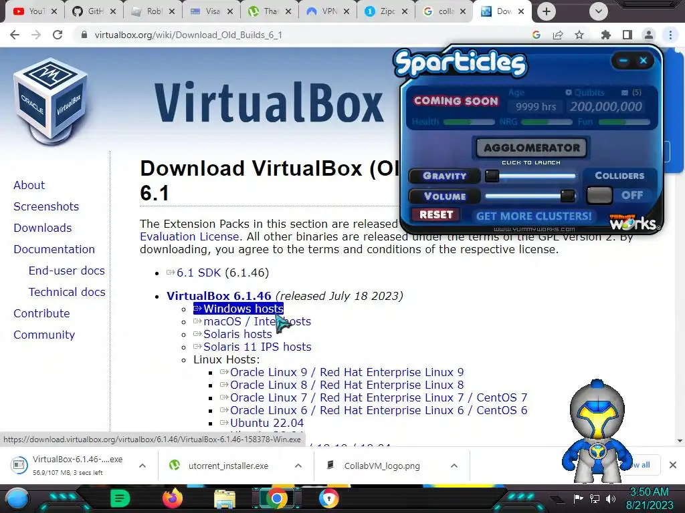Click GET MORE CLUSTERS in Sparticles
685x513 pixels.
534,216
